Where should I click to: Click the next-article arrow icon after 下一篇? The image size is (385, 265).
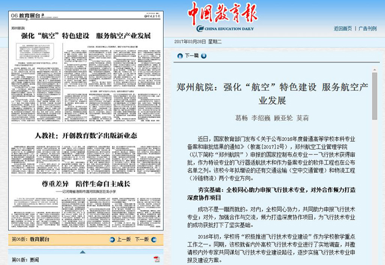(x=203, y=56)
